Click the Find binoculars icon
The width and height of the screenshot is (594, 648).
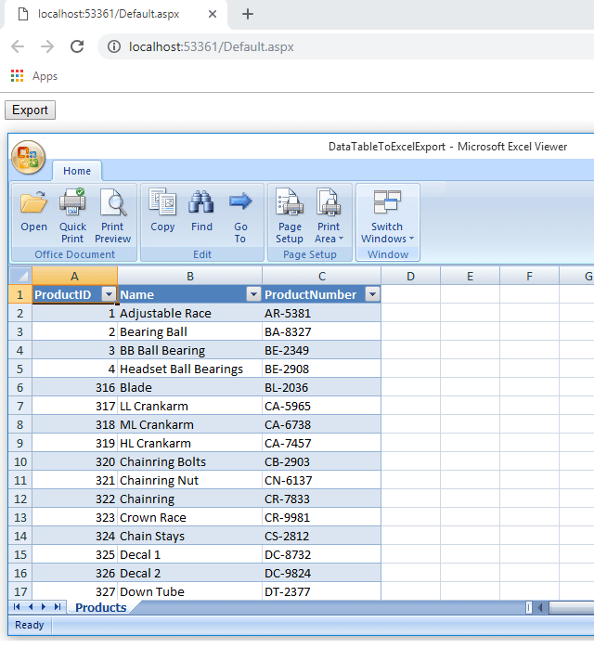201,211
